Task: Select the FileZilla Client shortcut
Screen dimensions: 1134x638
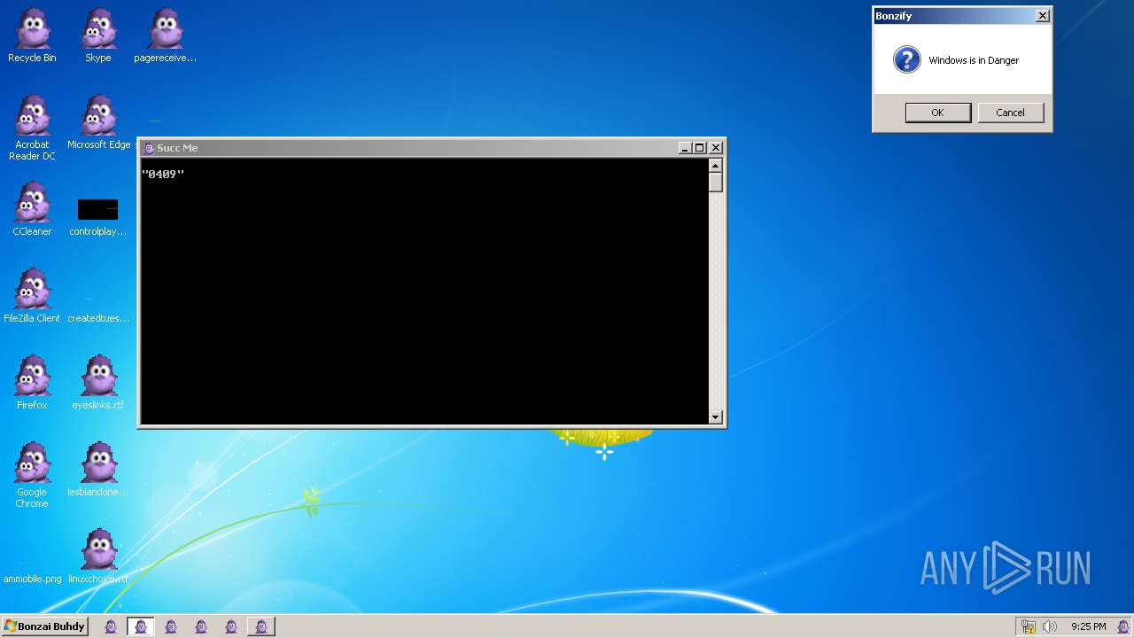Action: [x=32, y=296]
